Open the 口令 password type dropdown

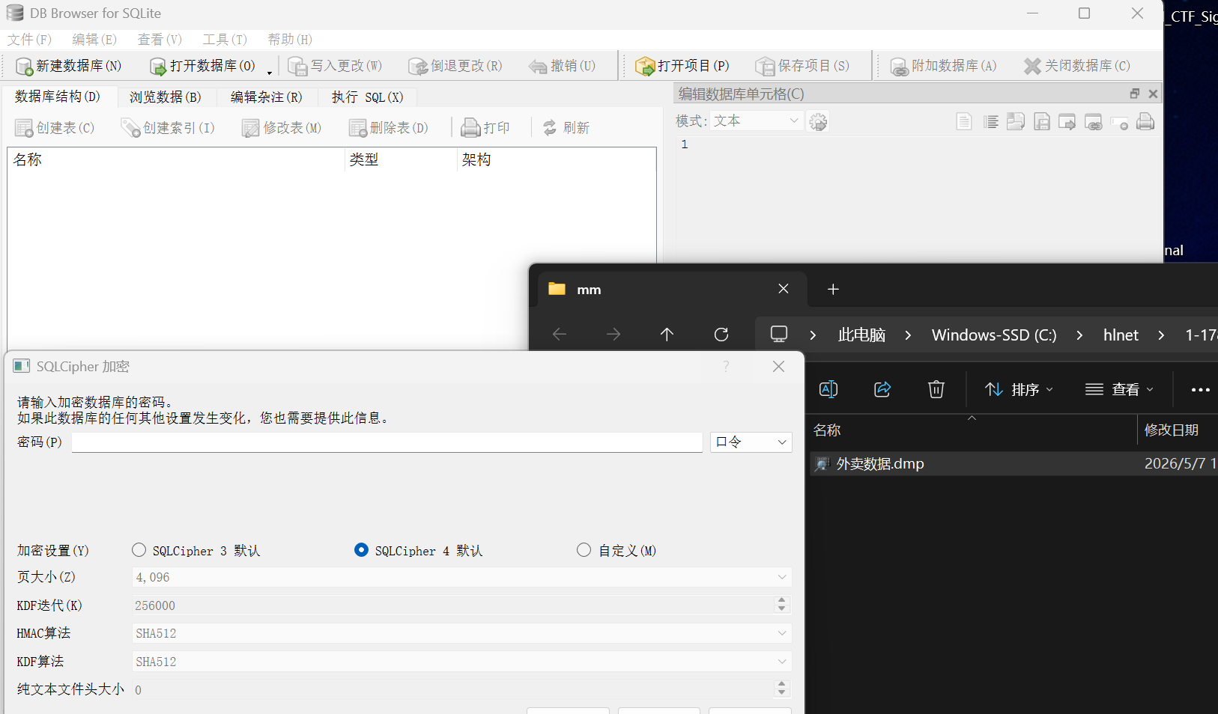point(751,442)
